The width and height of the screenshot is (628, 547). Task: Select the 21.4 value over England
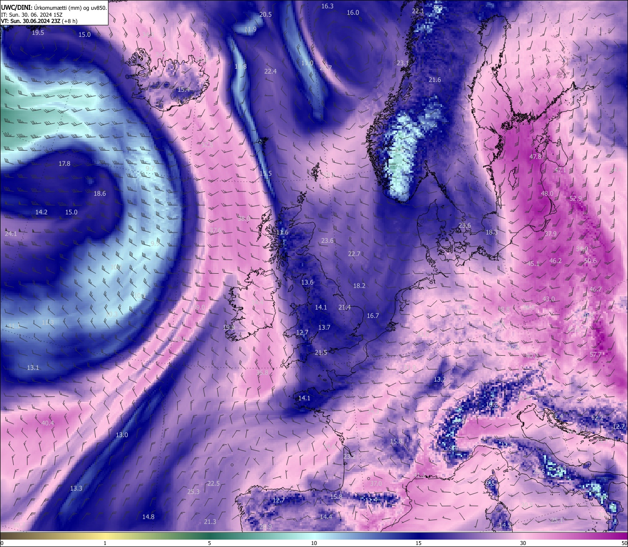point(344,307)
